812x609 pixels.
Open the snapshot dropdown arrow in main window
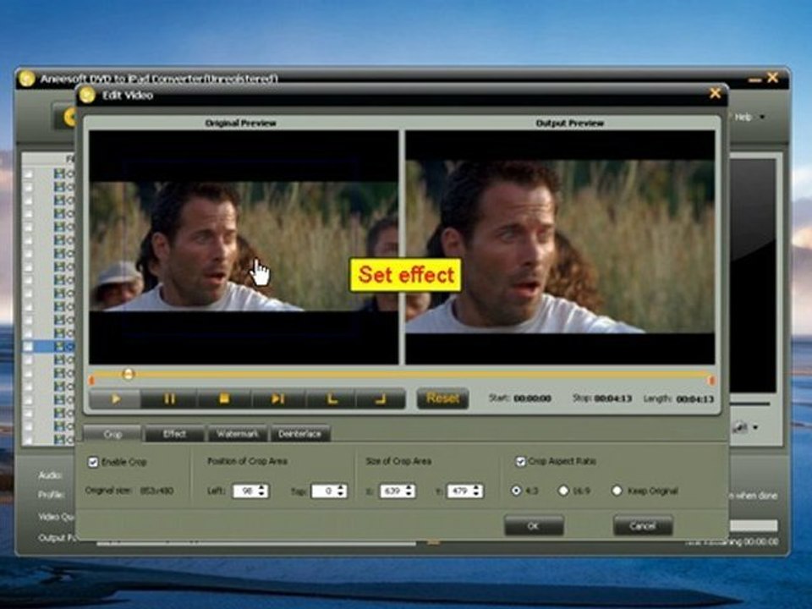[x=756, y=428]
